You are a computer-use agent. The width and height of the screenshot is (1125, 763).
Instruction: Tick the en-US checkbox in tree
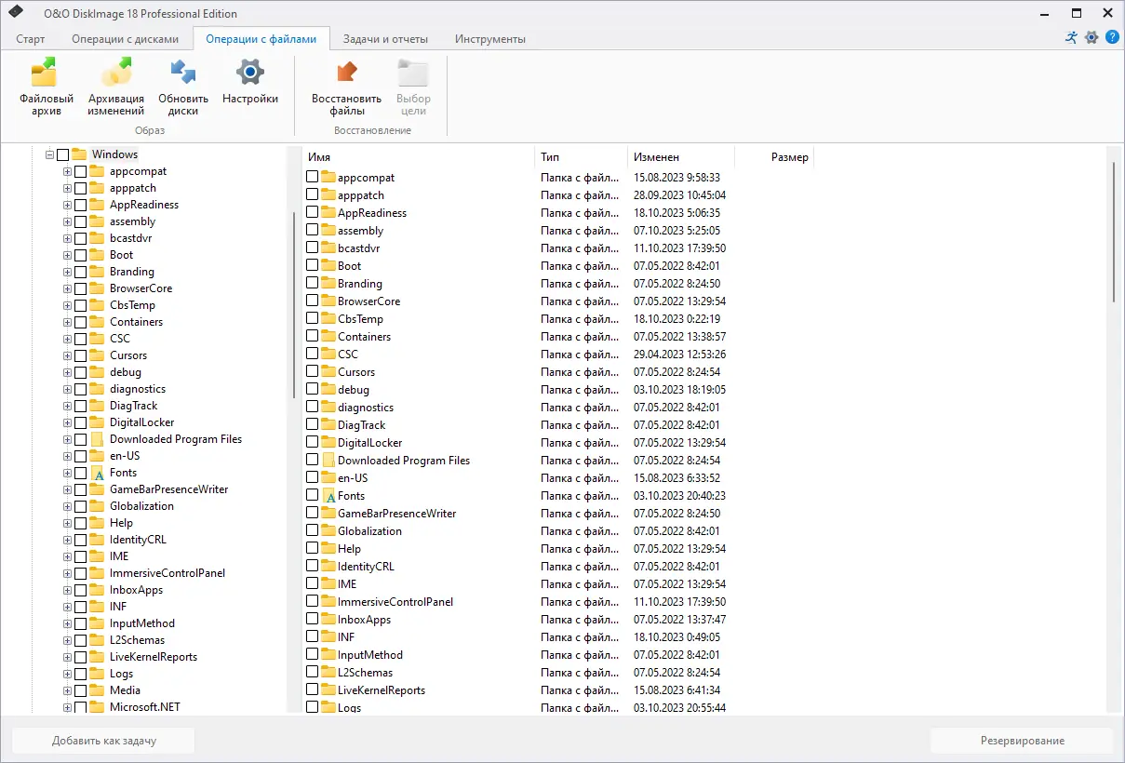tap(80, 456)
